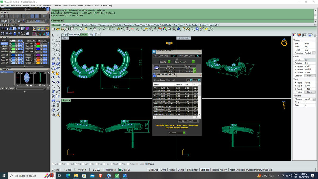
Task: Select the arrow pointer tool in side toolbar
Action: [x=53, y=35]
